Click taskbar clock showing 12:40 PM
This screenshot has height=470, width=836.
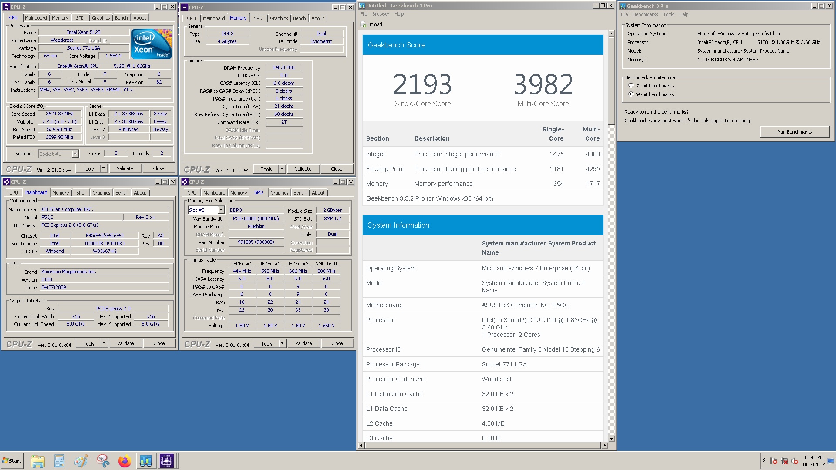pyautogui.click(x=813, y=457)
